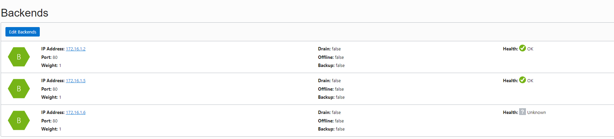
Task: Click green hexagon B icon for 172.16.1.5
Action: click(x=19, y=89)
